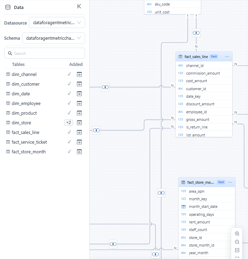Preview dim_customer table with eye icon

[79, 84]
